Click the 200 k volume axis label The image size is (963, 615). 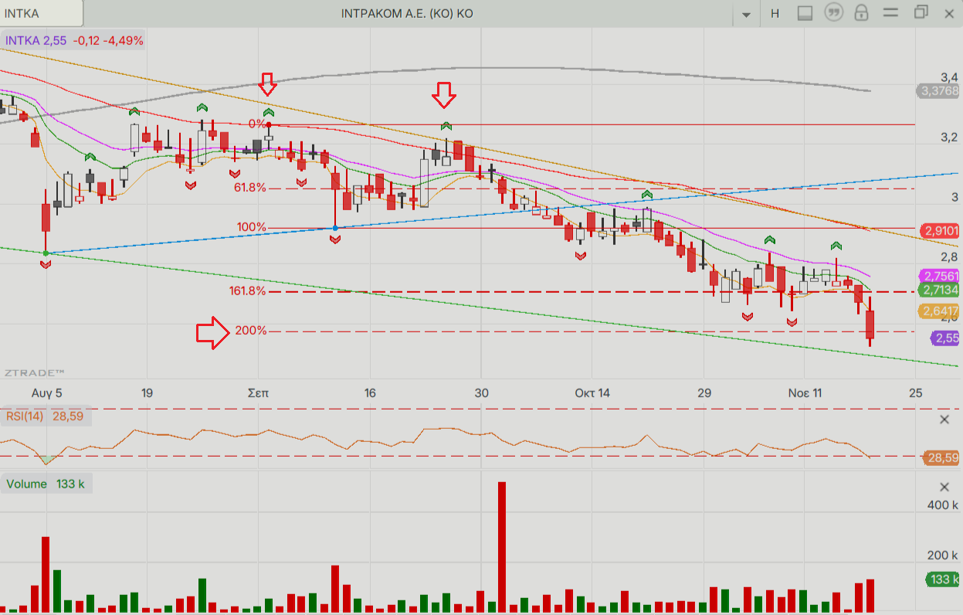tap(942, 556)
